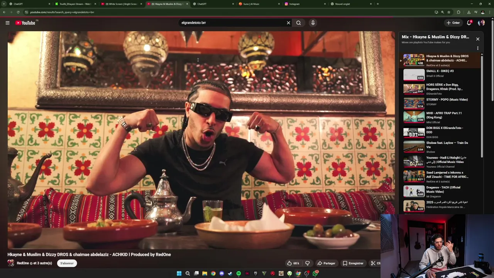Clear the search box with the X
Viewport: 494px width, 278px height.
coord(288,23)
